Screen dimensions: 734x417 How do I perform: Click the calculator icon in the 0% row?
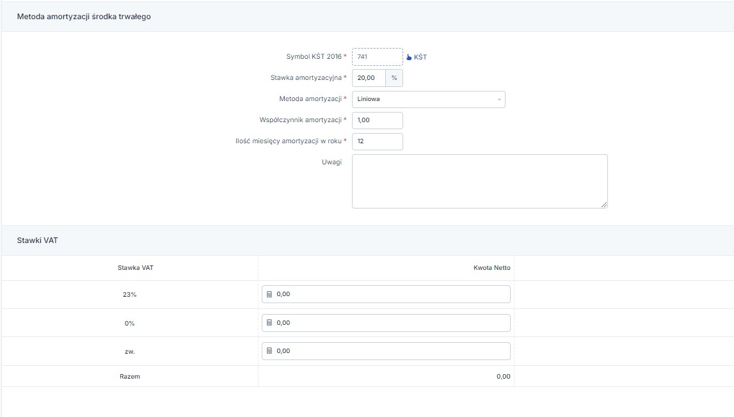269,323
